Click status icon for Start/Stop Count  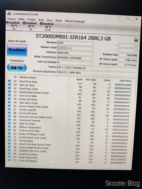(9, 88)
